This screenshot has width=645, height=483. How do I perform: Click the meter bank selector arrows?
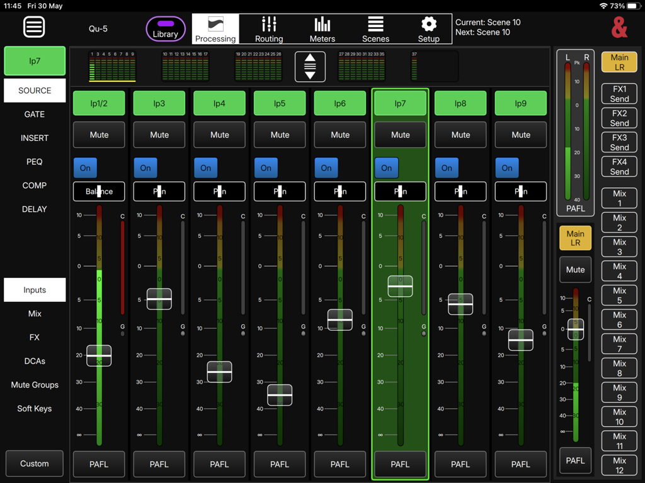click(x=310, y=66)
